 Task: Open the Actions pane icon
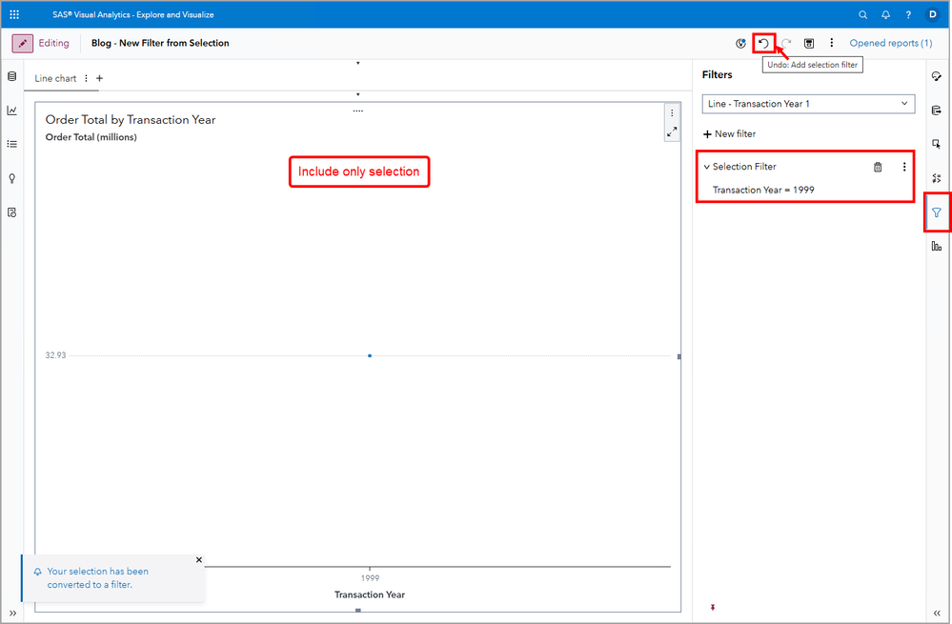point(937,145)
